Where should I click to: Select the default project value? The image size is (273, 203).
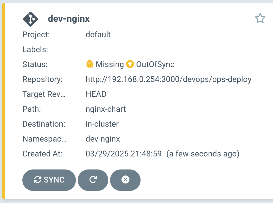[98, 34]
